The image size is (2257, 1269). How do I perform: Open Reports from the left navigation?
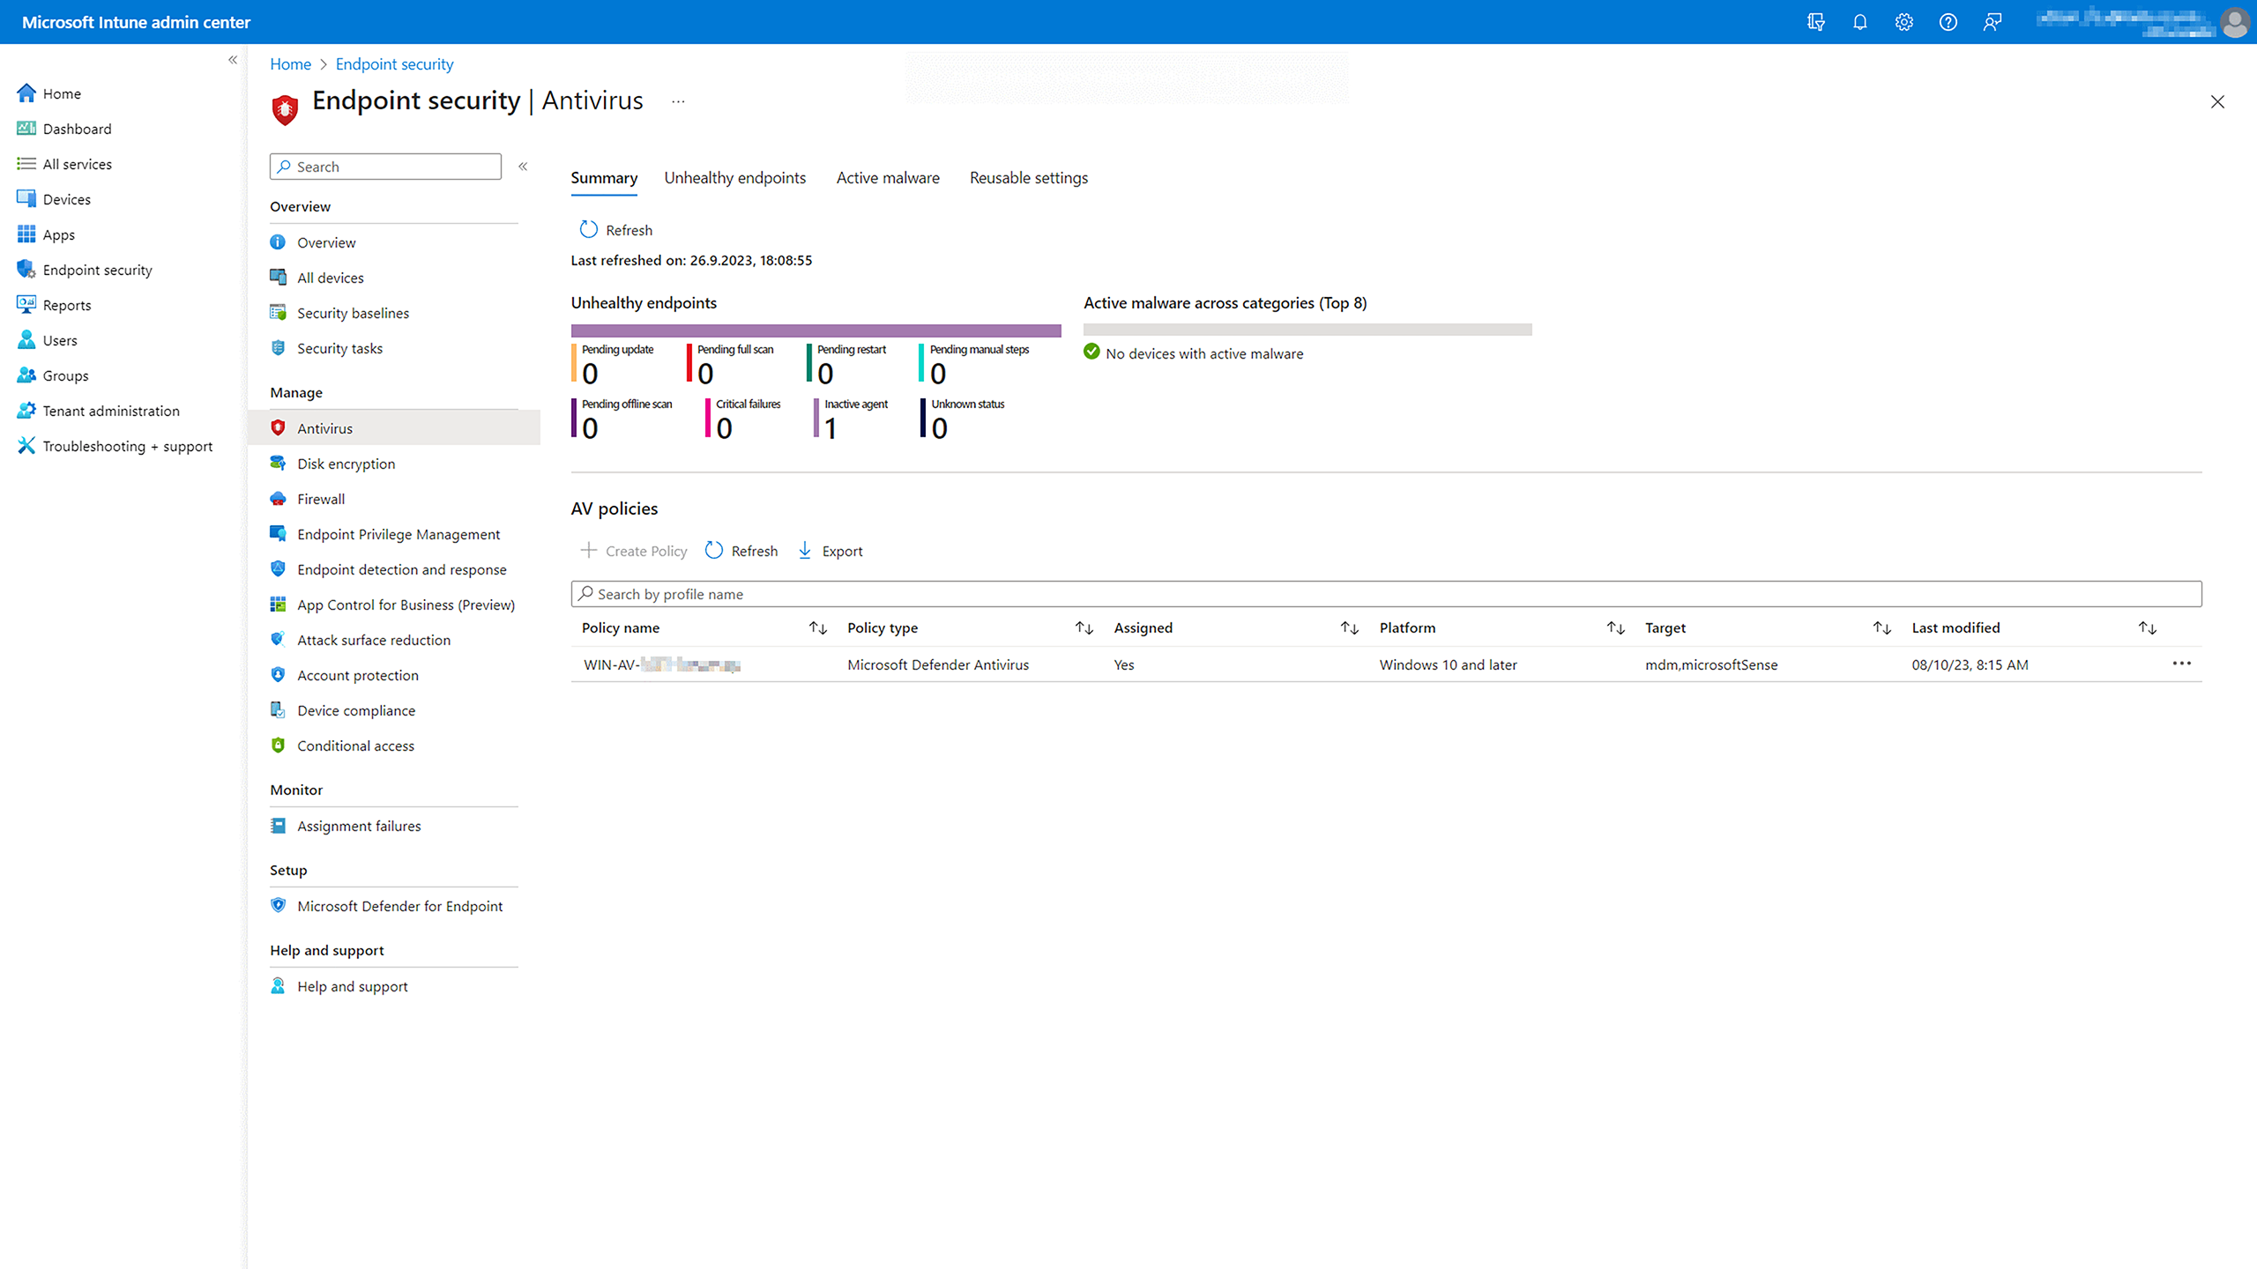click(x=66, y=305)
